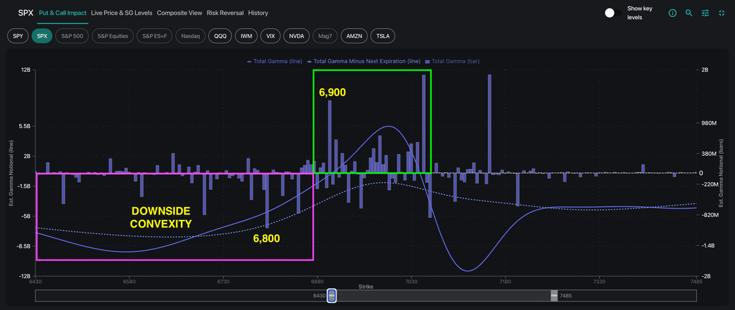Toggle Total Gamma Minus Next Expiration legend

pyautogui.click(x=364, y=61)
